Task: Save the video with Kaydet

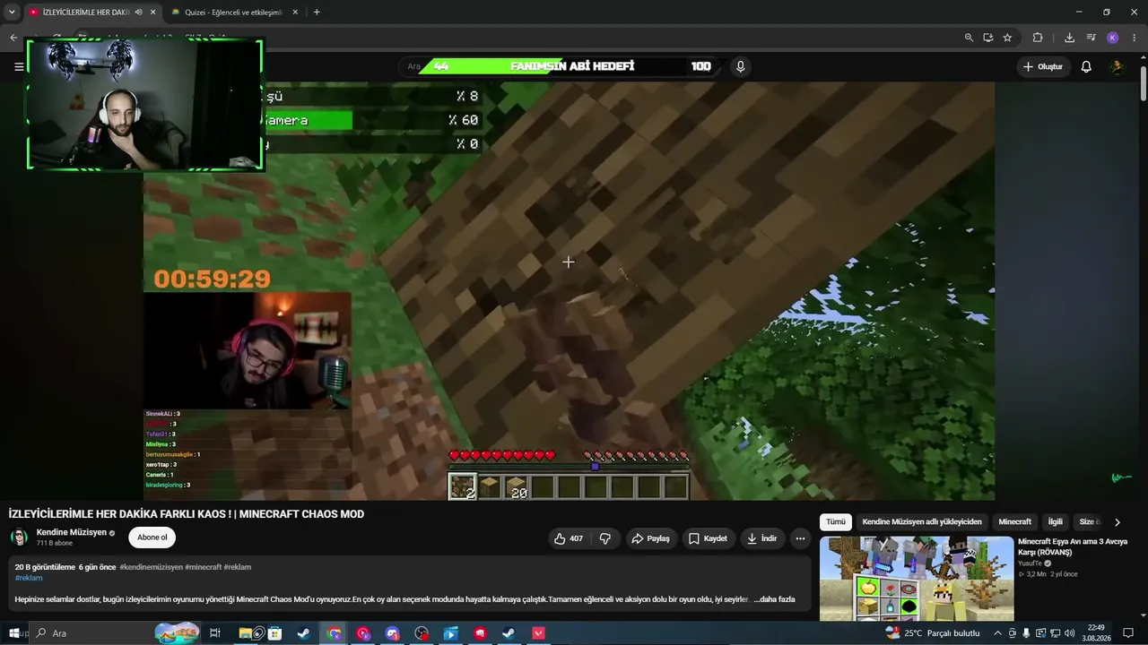Action: click(708, 538)
